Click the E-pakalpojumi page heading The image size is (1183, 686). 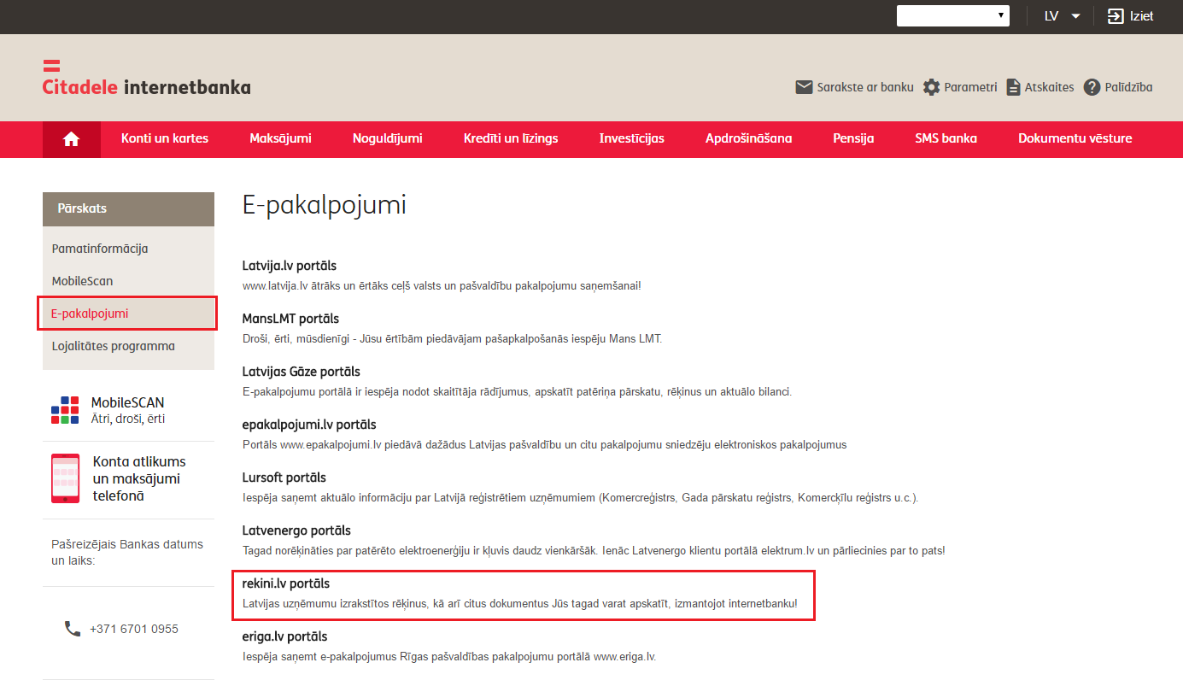tap(325, 205)
